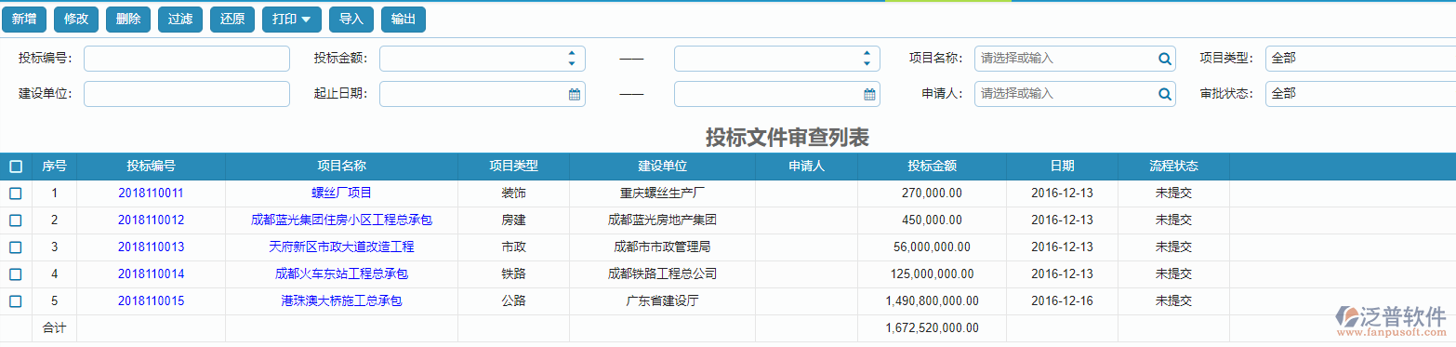Tick the checkbox for 成都火车东站工程总承包

click(16, 274)
